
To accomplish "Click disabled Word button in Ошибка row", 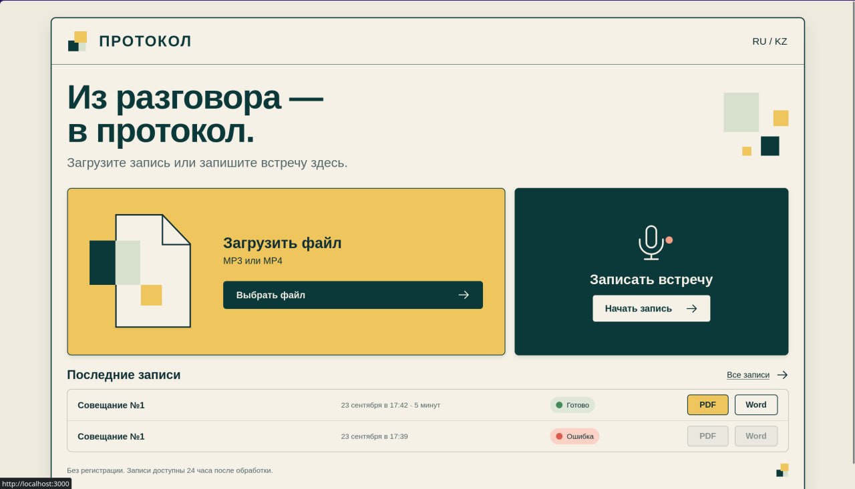I will [x=756, y=436].
